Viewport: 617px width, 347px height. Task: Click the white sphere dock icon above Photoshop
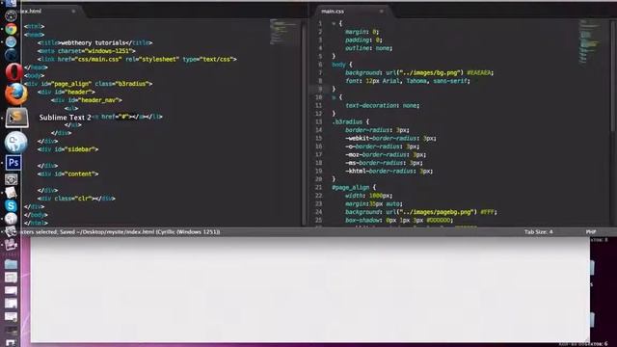point(15,142)
